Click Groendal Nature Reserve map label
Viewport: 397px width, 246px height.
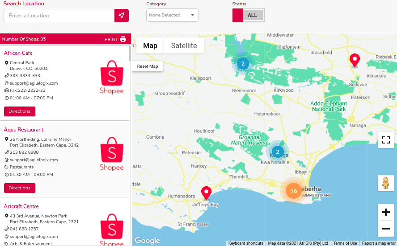tap(249, 140)
